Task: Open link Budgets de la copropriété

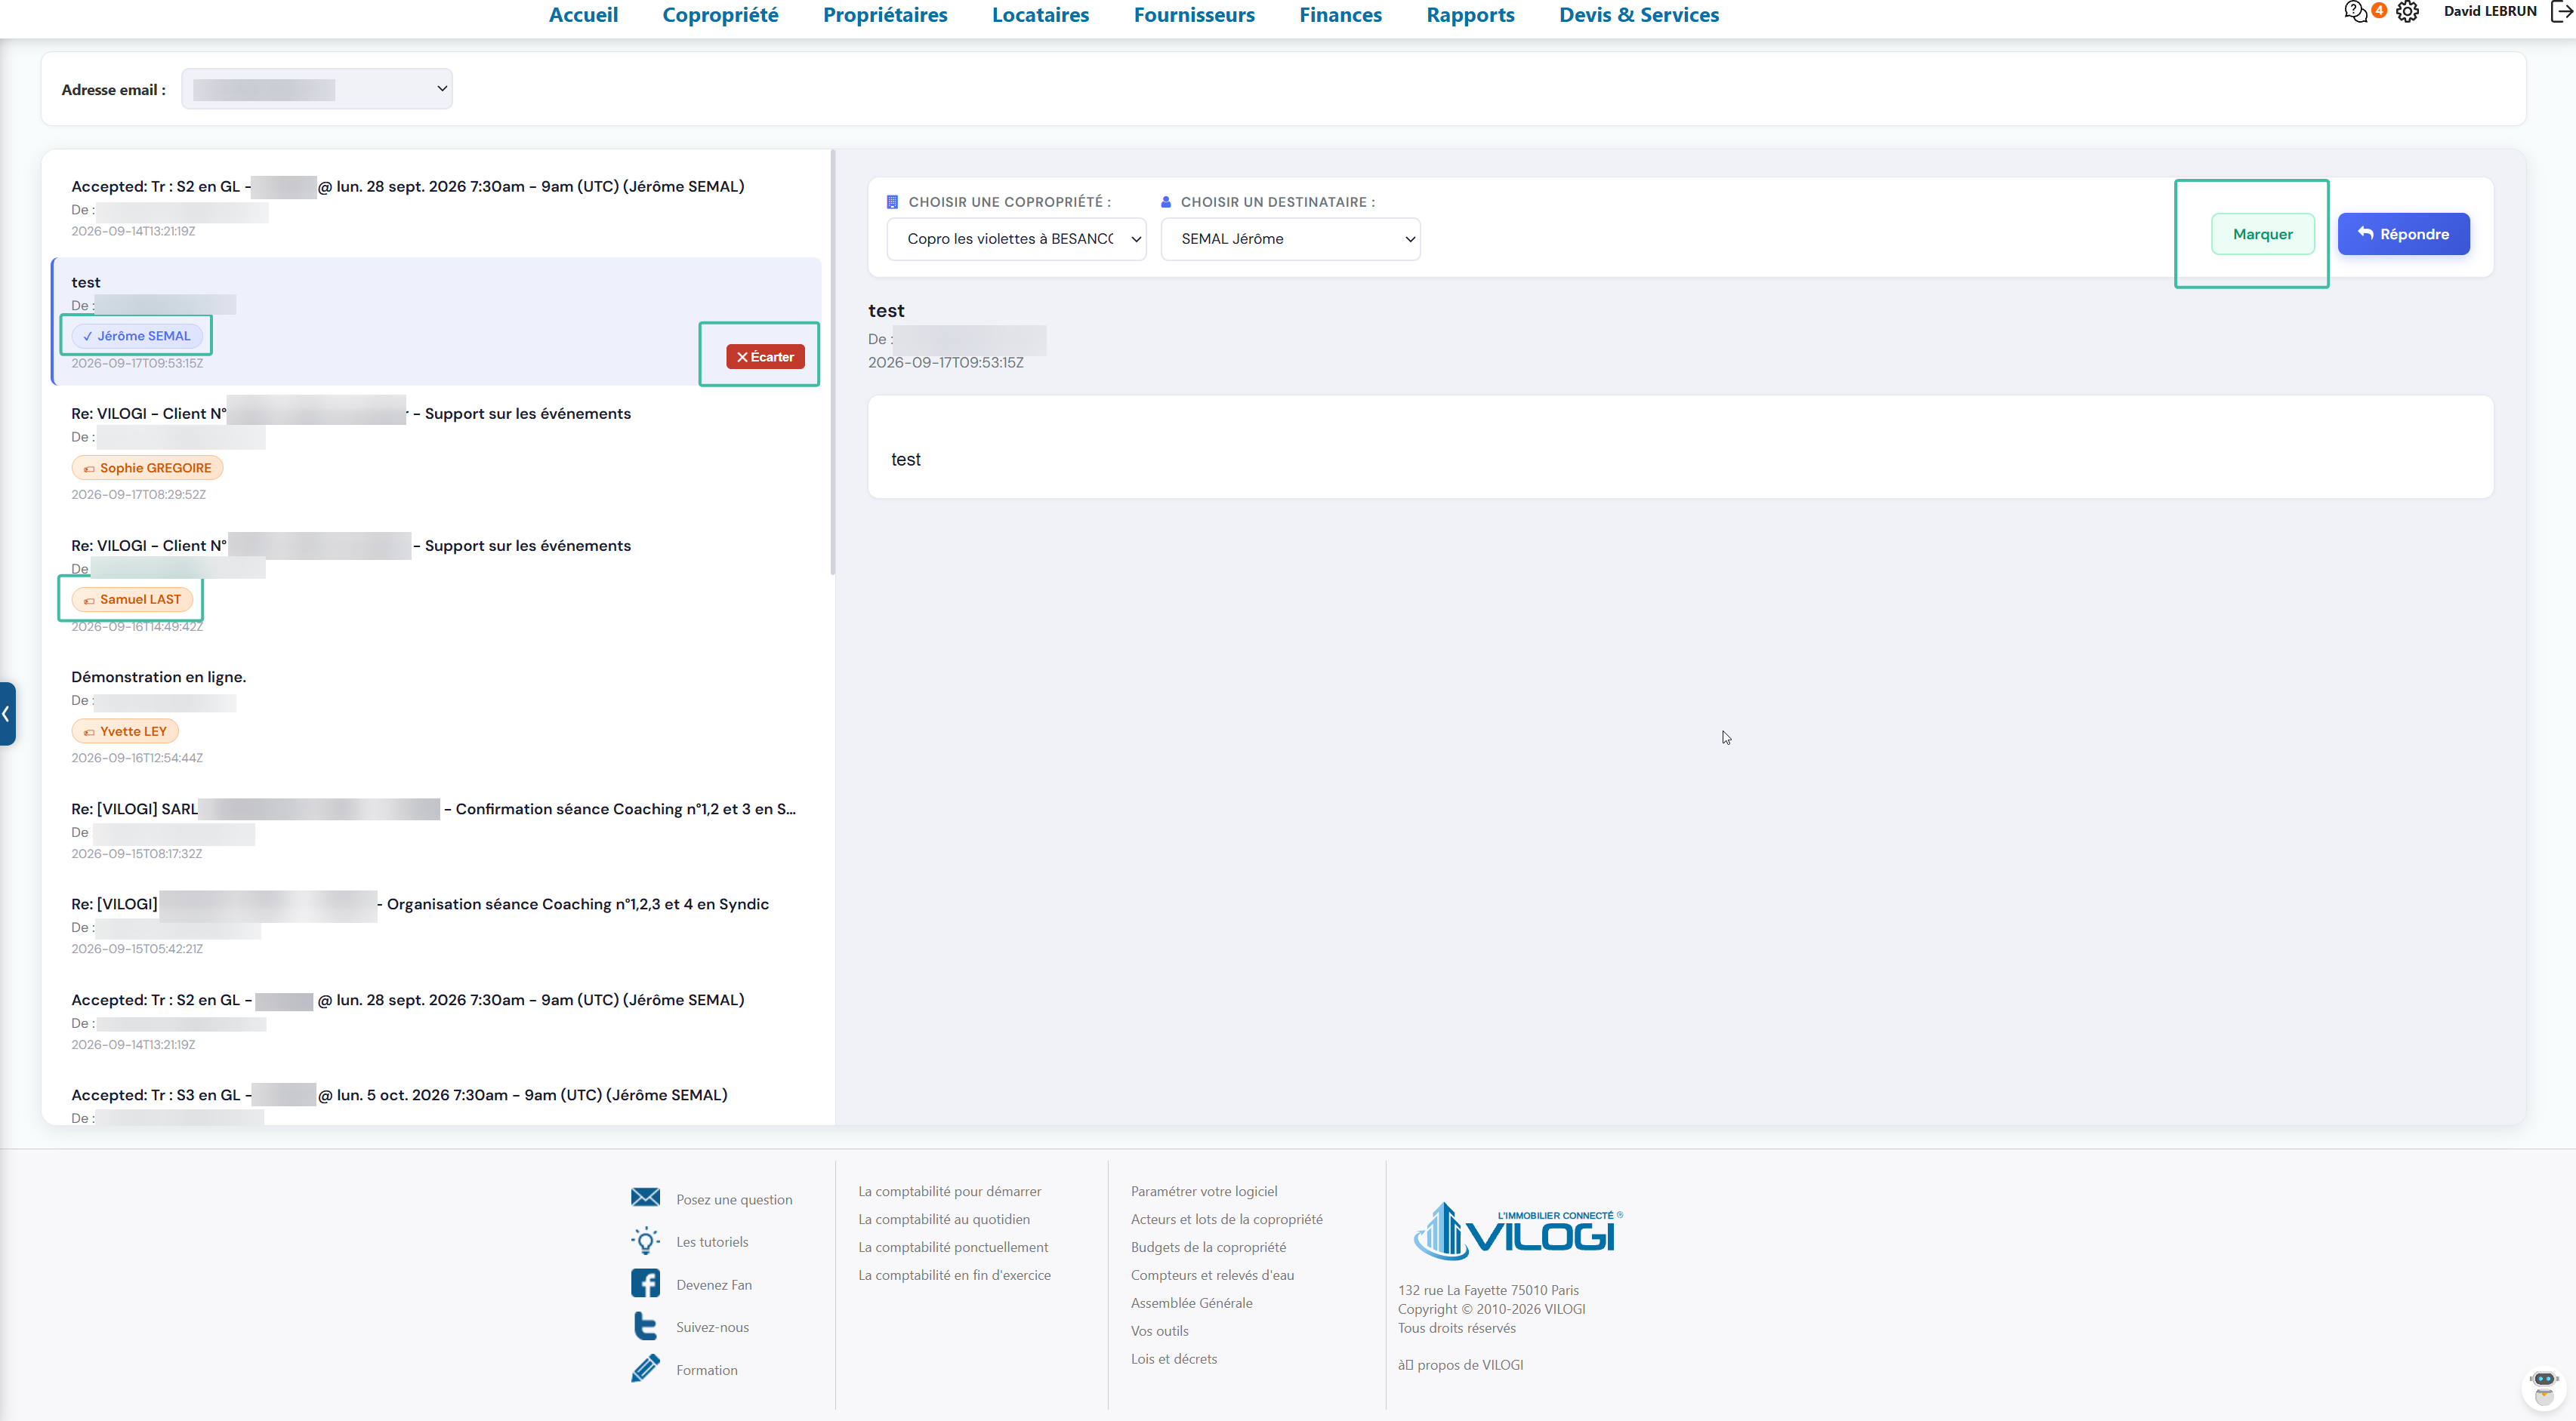Action: pos(1208,1247)
